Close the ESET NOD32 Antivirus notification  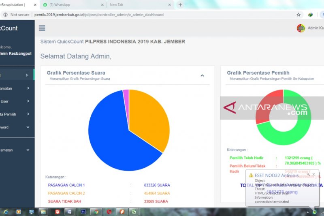pos(314,174)
